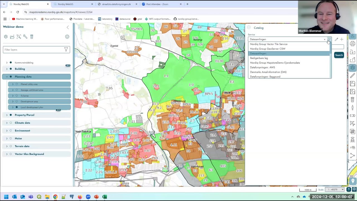Expand the Noise group
The width and height of the screenshot is (357, 201).
point(7,138)
